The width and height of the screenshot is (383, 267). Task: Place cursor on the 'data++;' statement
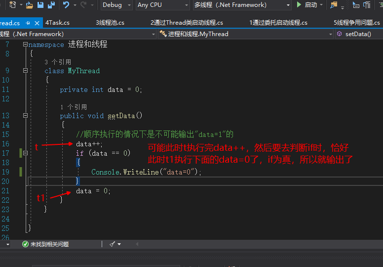click(x=89, y=144)
